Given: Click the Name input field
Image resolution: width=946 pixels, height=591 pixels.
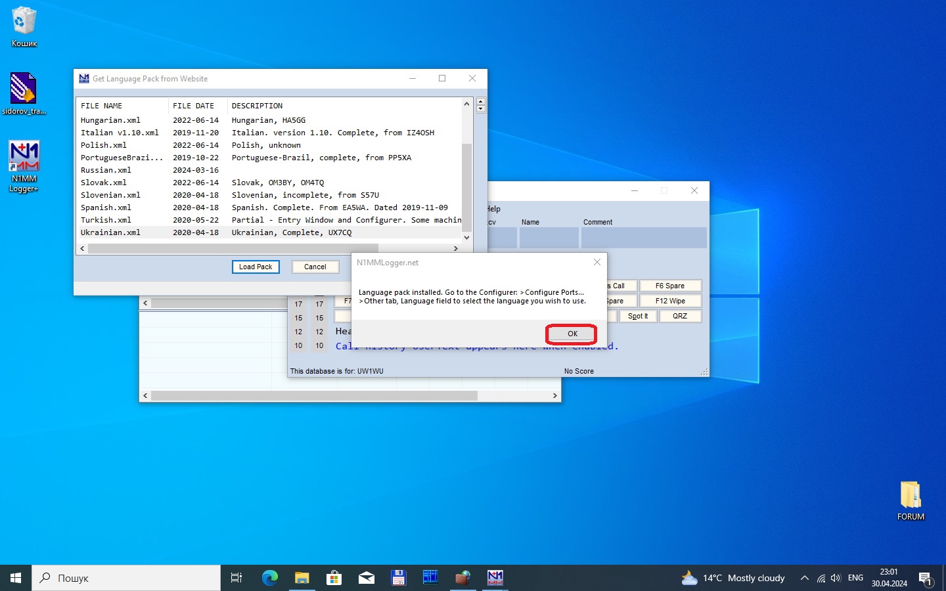Looking at the screenshot, I should pyautogui.click(x=549, y=238).
